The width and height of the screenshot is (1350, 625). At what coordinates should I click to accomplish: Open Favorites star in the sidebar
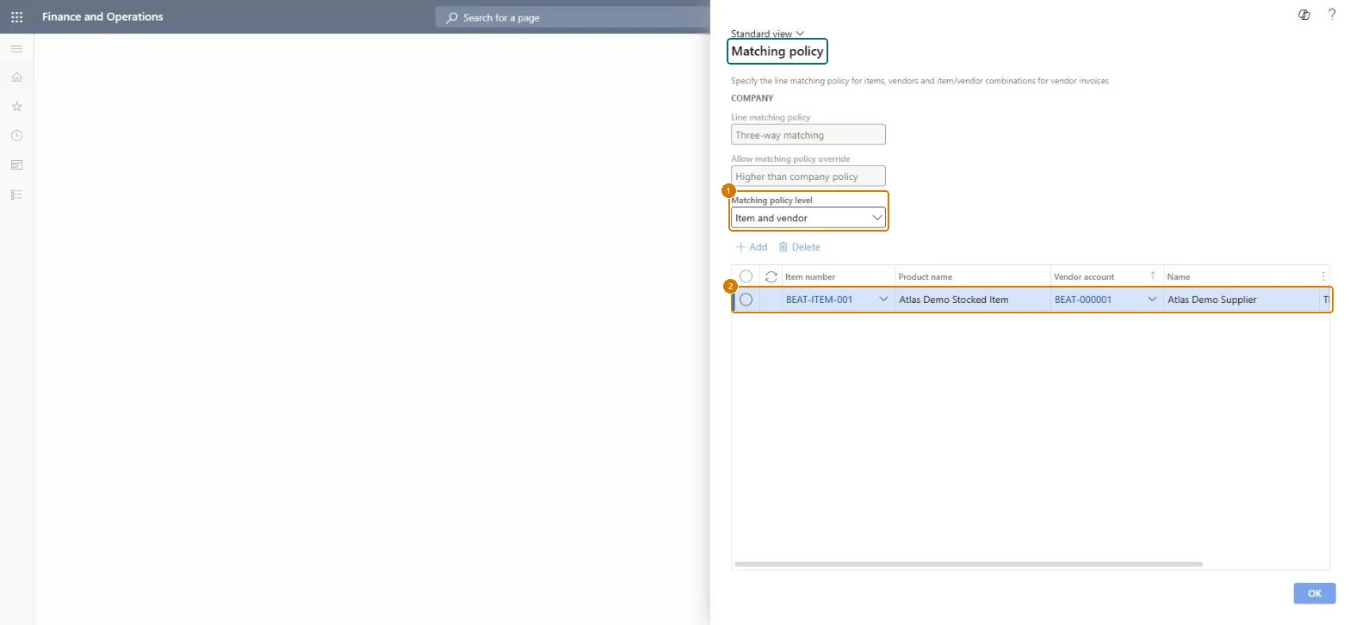point(16,107)
